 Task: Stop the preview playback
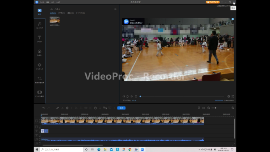tap(136, 96)
